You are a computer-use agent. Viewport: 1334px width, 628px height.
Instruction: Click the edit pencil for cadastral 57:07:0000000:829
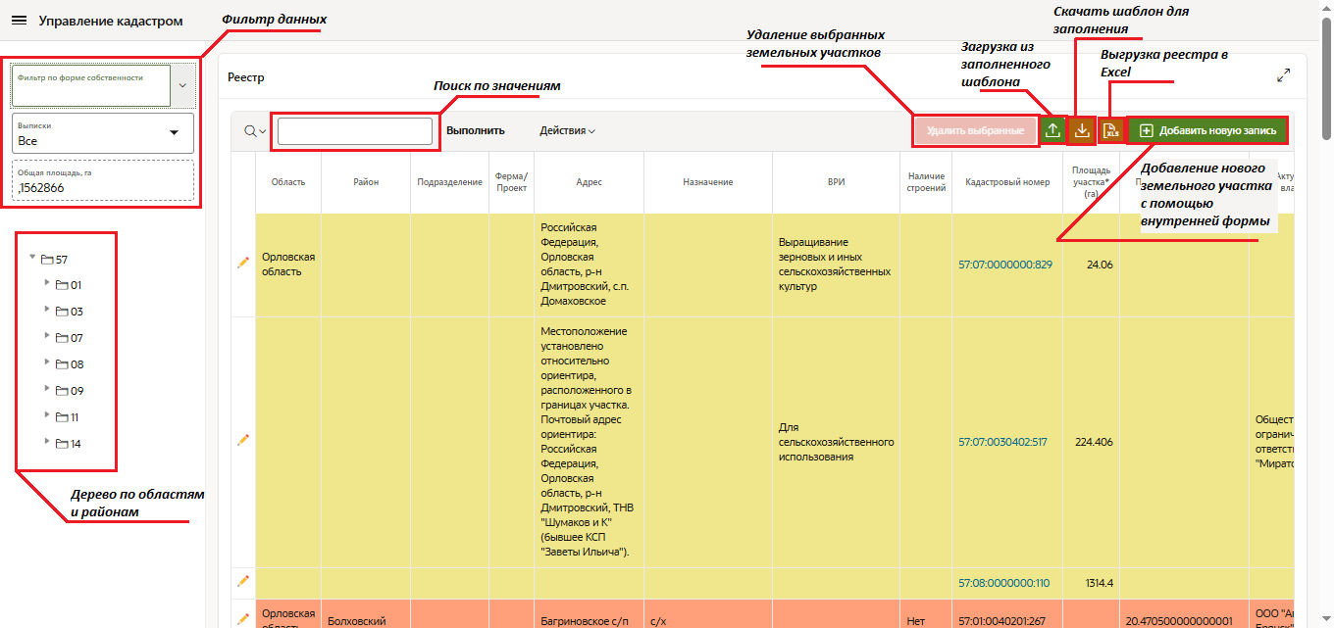[243, 263]
